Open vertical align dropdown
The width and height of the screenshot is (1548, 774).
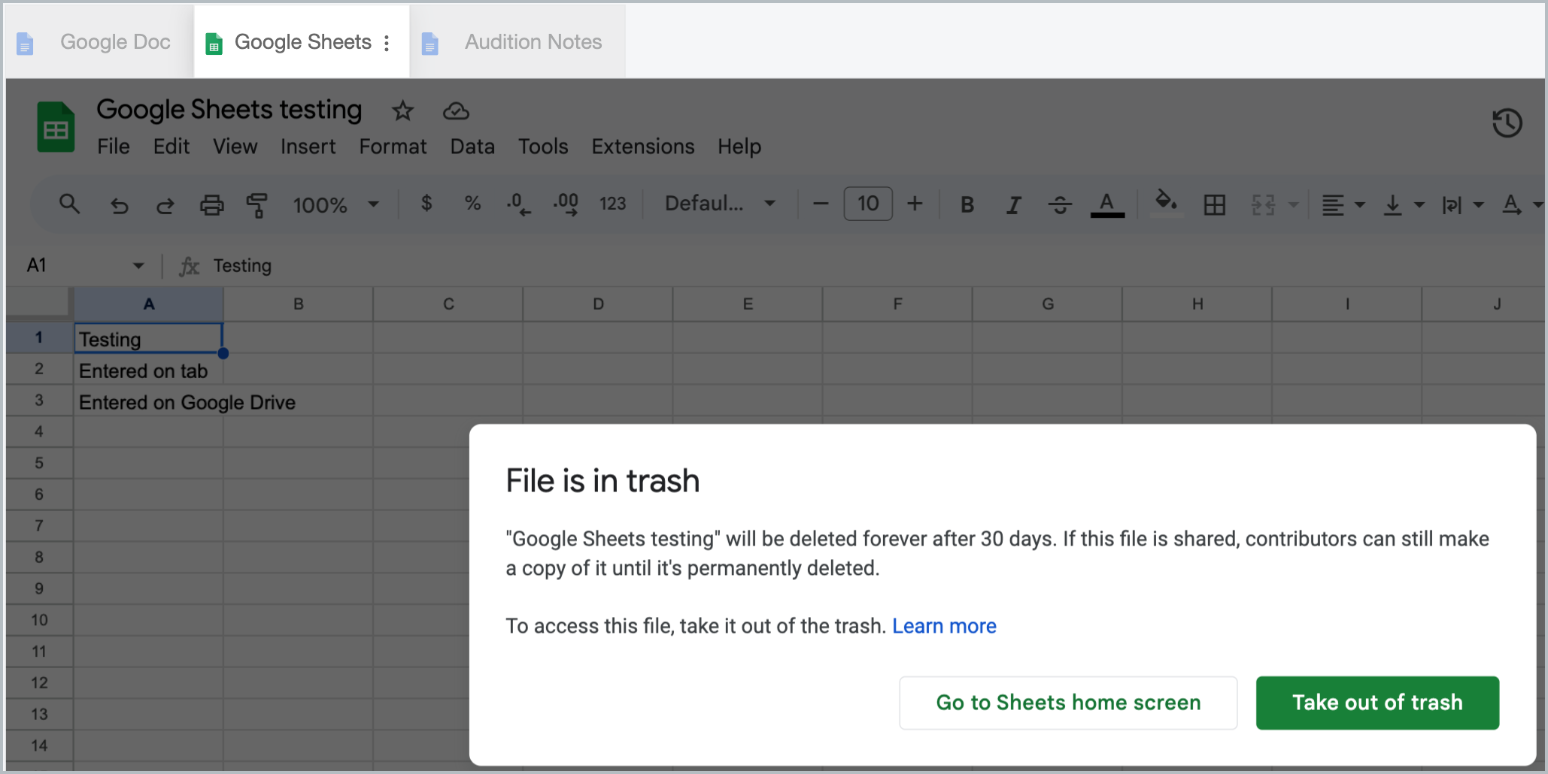1403,204
